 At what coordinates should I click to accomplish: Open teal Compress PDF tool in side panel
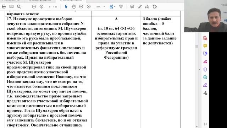click(205, 77)
